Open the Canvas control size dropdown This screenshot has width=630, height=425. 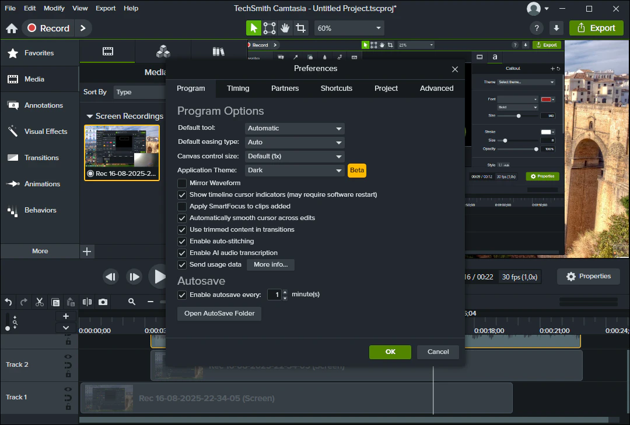tap(295, 157)
